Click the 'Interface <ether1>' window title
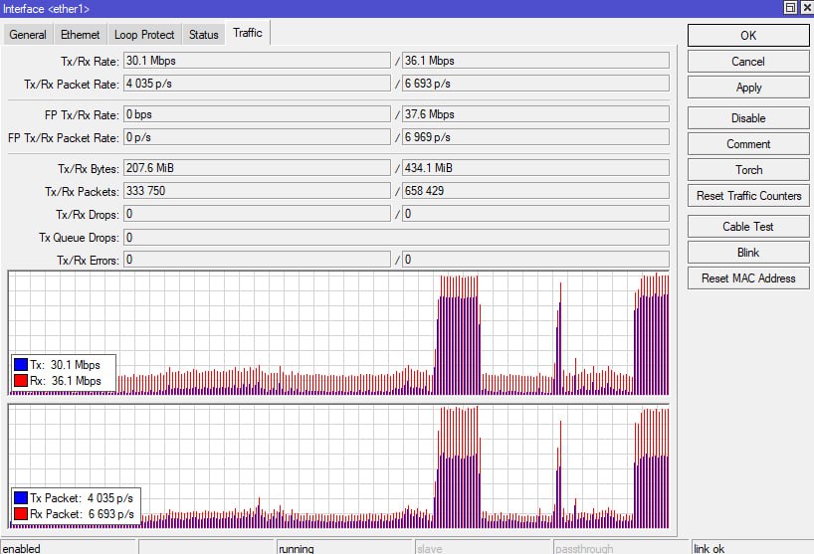This screenshot has height=554, width=814. point(46,9)
